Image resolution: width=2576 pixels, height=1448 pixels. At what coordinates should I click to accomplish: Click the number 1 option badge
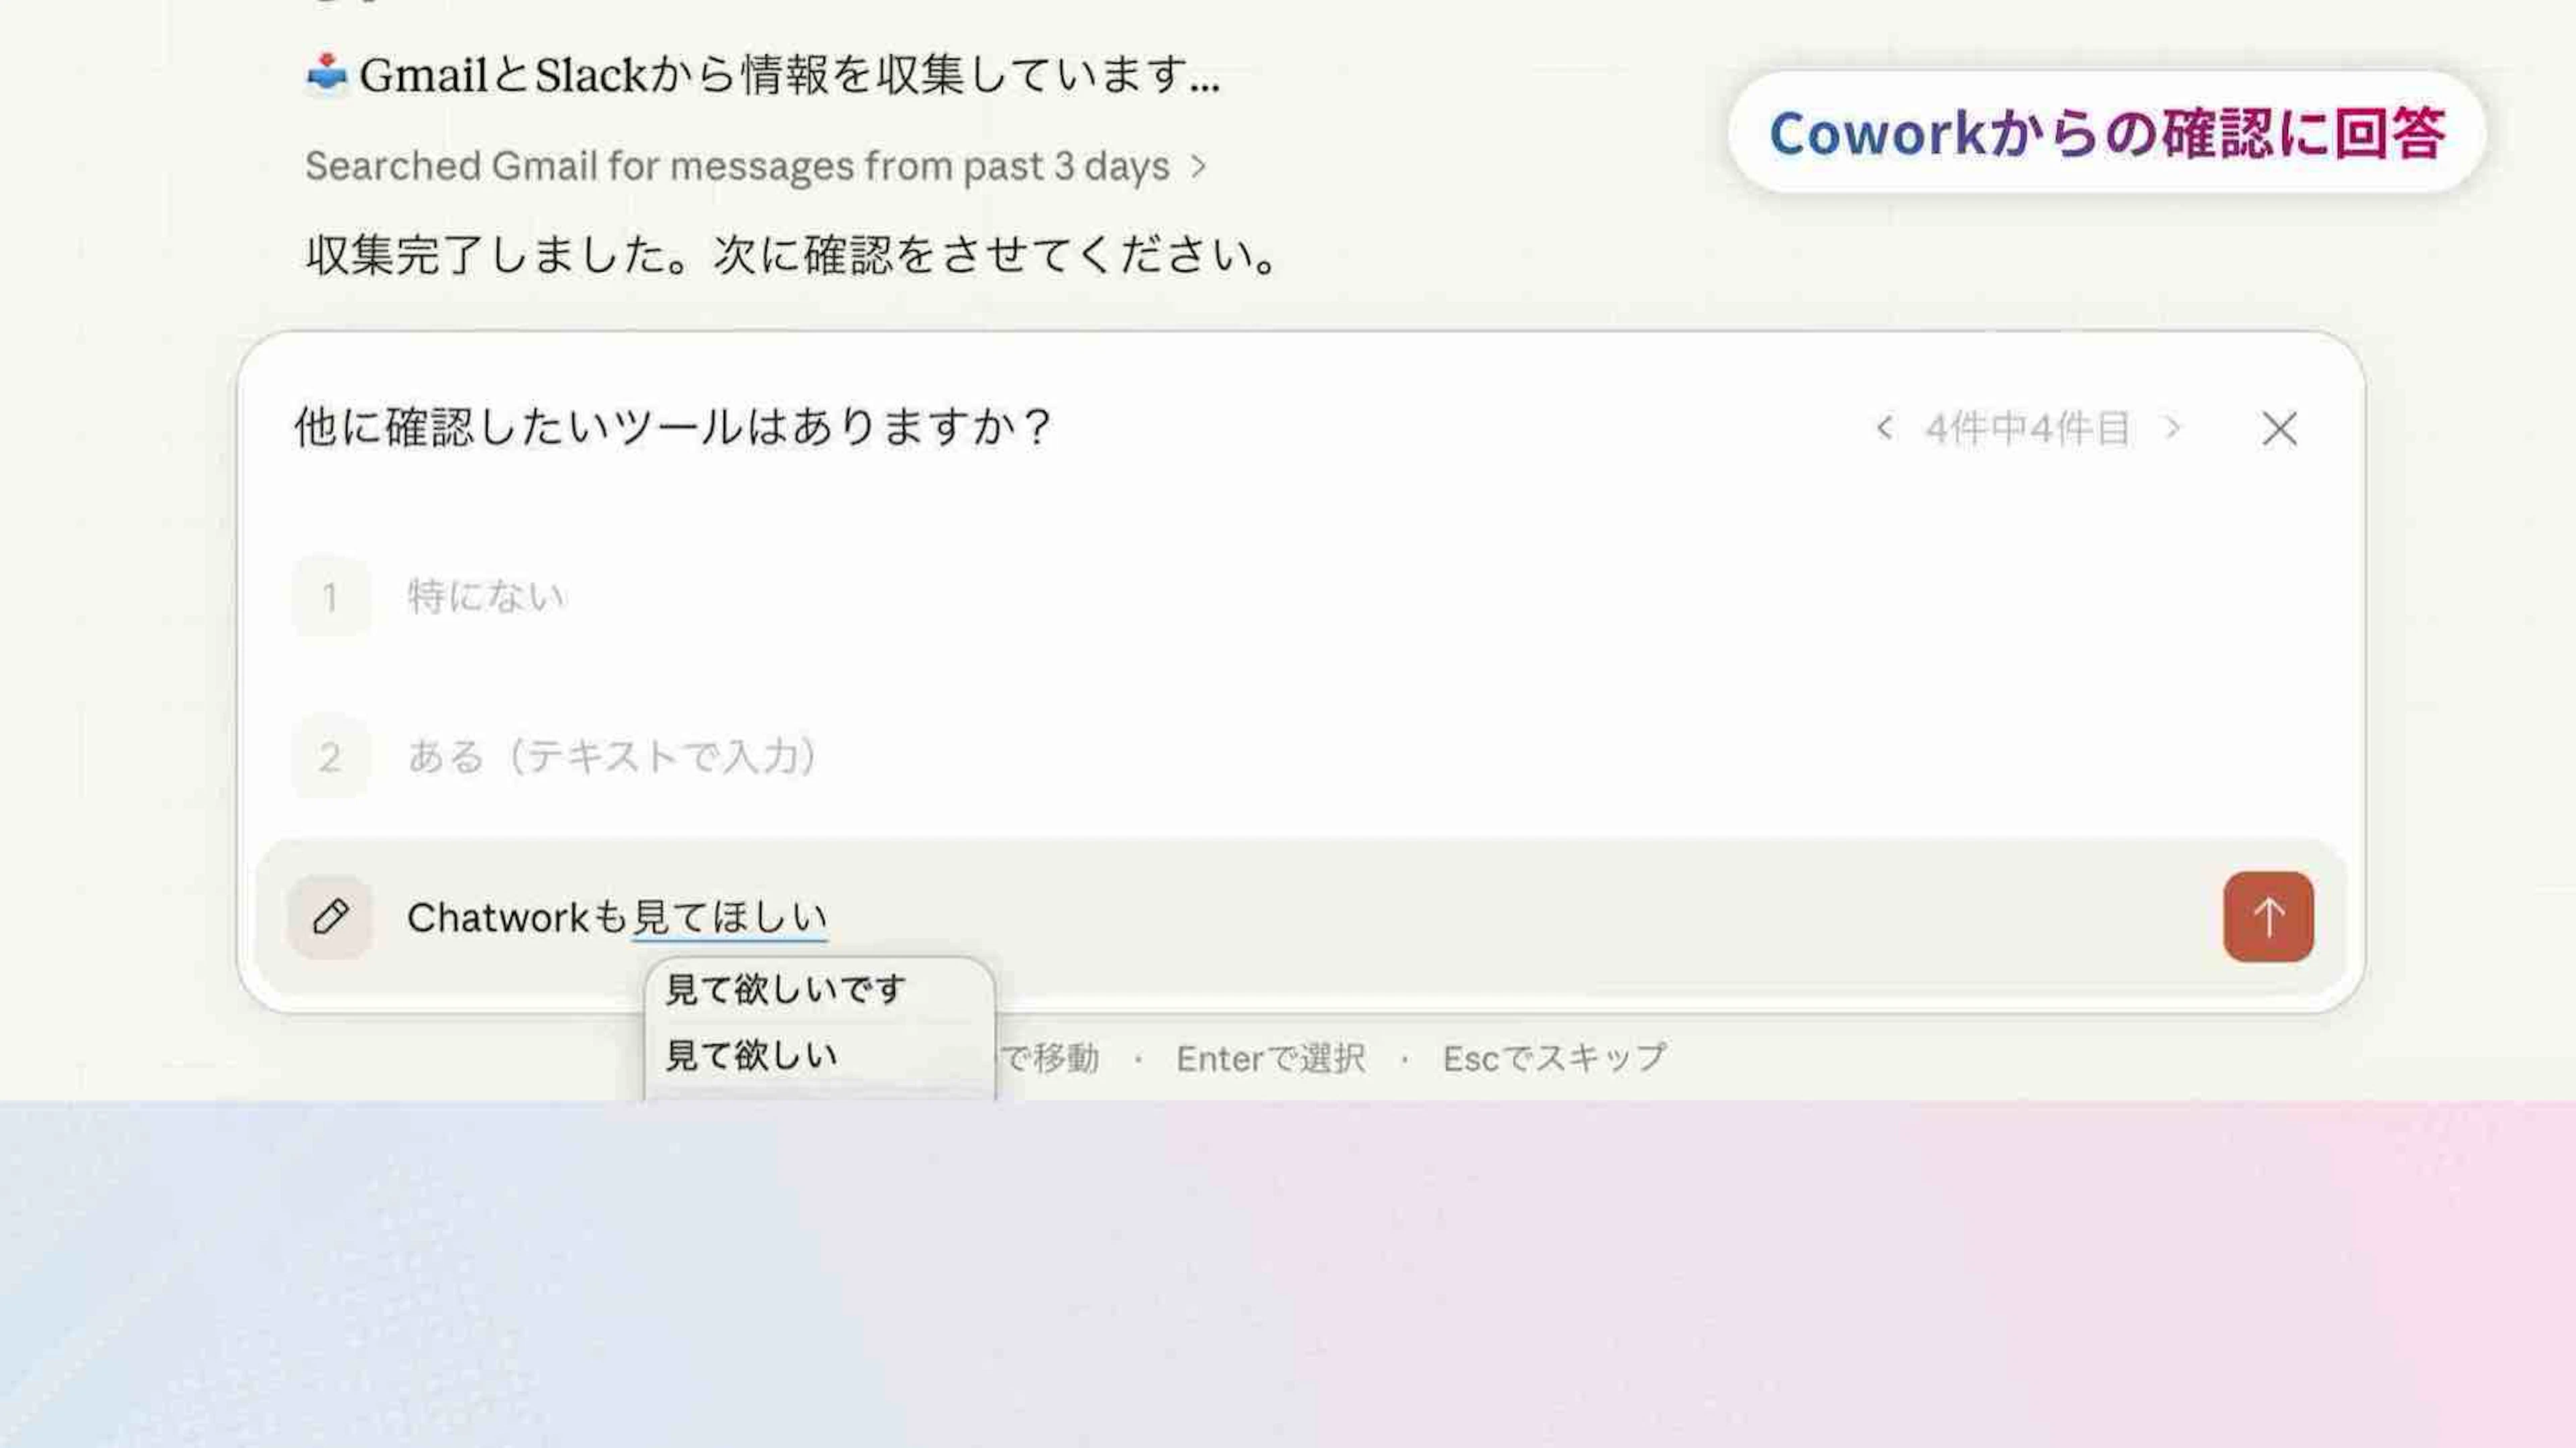pos(330,597)
